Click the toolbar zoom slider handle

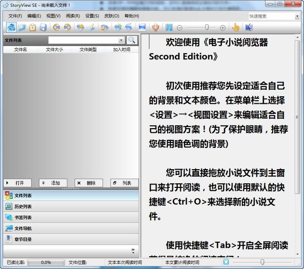tap(207, 27)
